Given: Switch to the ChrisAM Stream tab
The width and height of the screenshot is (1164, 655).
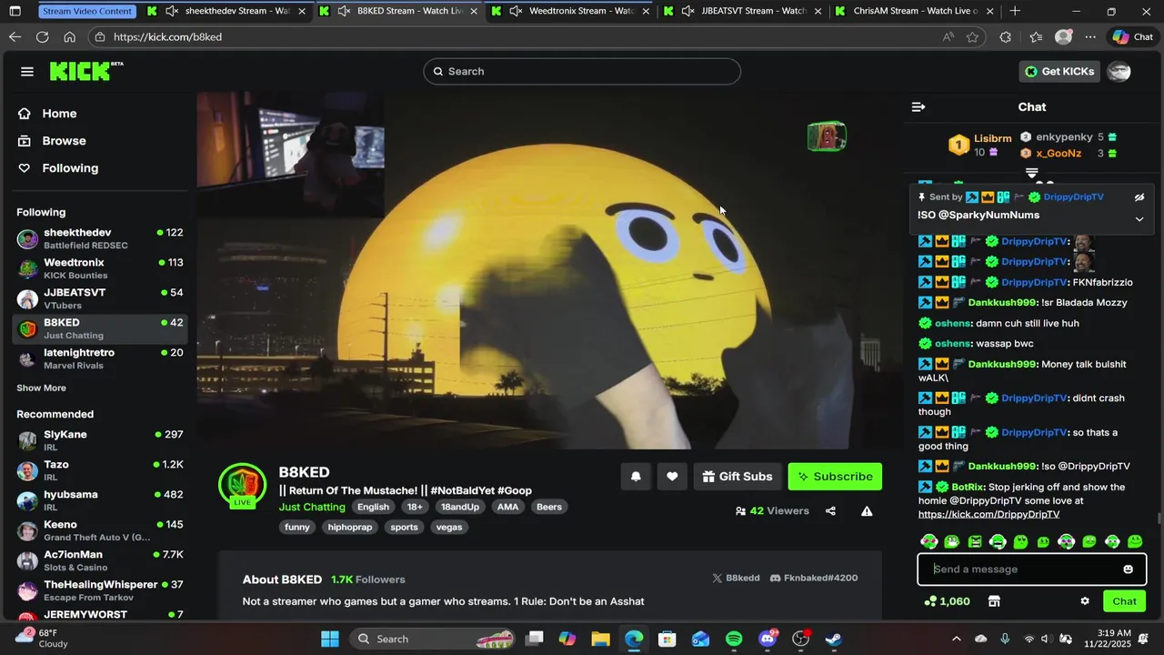Looking at the screenshot, I should pos(914,11).
